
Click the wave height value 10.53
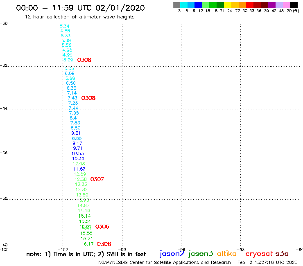tap(77, 153)
